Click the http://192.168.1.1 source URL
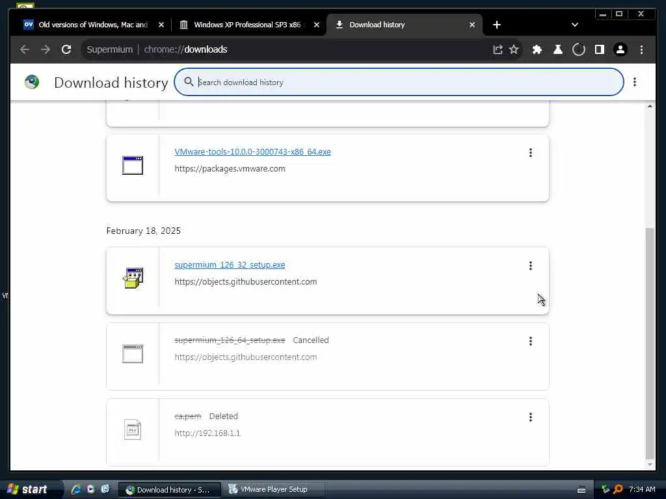This screenshot has width=666, height=499. point(207,433)
